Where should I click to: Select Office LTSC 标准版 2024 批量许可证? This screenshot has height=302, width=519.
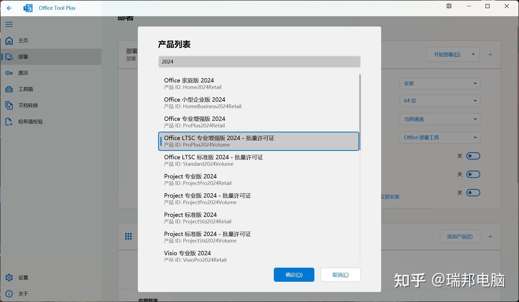[x=259, y=160]
